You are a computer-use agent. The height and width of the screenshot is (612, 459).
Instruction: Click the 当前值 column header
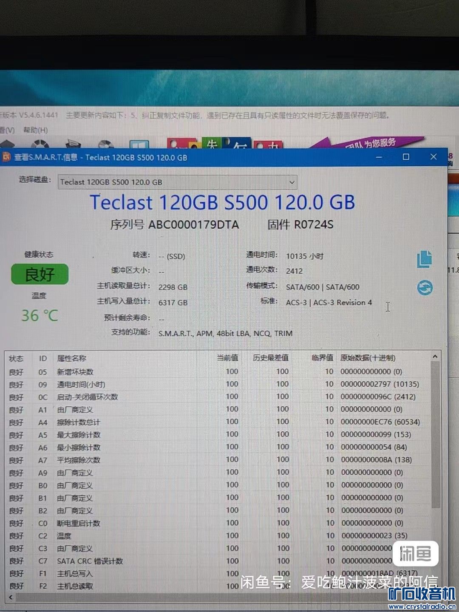[x=228, y=358]
